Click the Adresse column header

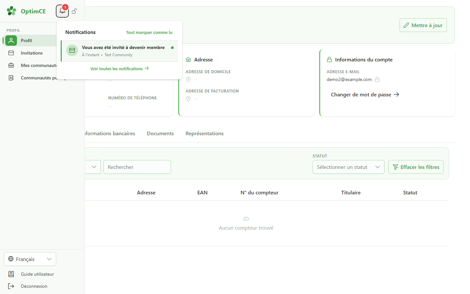click(146, 192)
